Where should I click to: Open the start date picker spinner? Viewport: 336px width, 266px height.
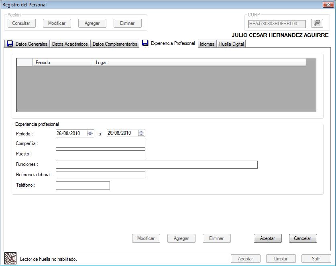[90, 133]
